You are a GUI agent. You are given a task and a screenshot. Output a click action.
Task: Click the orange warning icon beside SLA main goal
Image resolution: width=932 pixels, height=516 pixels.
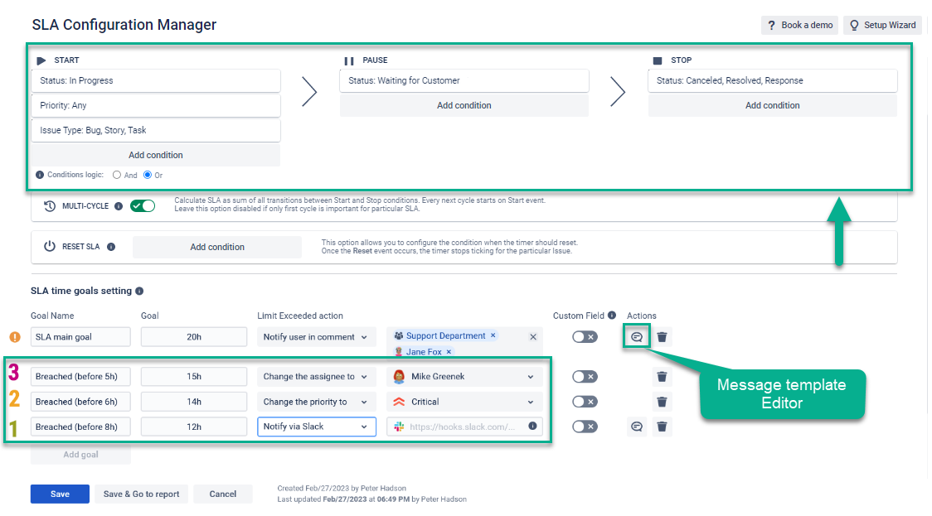tap(15, 337)
